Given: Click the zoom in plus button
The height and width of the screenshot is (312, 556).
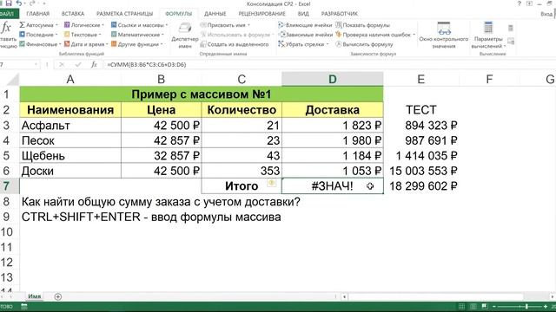Looking at the screenshot, I should [546, 306].
